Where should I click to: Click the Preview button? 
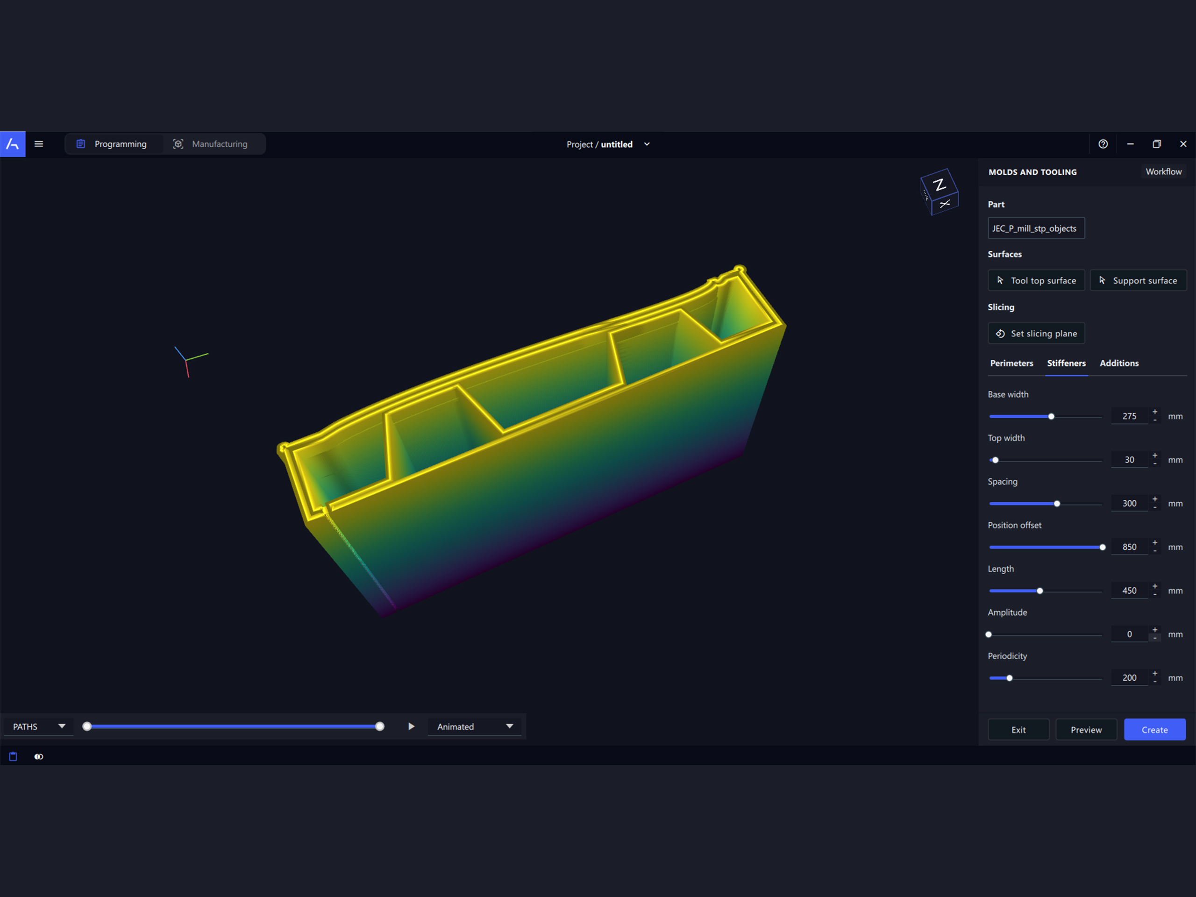tap(1086, 730)
